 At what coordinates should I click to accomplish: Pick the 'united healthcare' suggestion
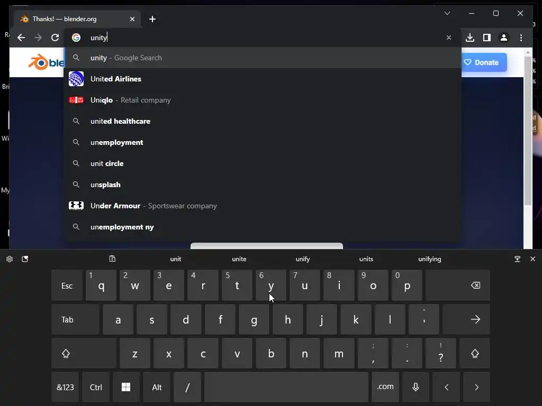(x=263, y=121)
